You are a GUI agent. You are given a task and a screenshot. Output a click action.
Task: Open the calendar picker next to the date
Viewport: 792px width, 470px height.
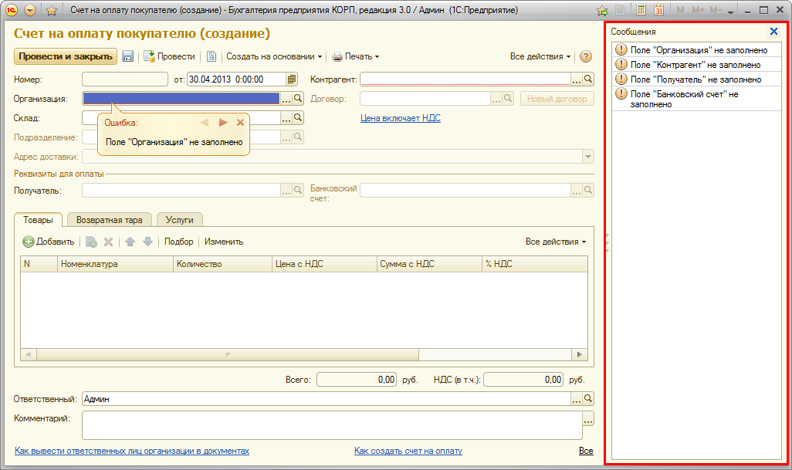tap(292, 79)
